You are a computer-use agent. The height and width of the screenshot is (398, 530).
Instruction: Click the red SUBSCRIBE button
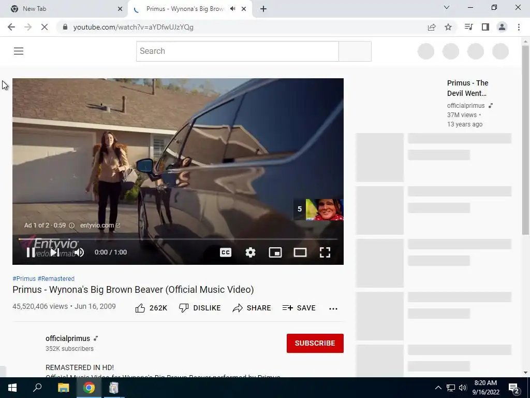click(x=315, y=343)
